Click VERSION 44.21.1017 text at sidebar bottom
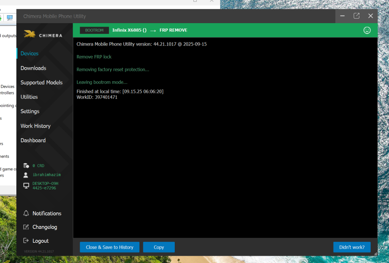 (x=39, y=251)
